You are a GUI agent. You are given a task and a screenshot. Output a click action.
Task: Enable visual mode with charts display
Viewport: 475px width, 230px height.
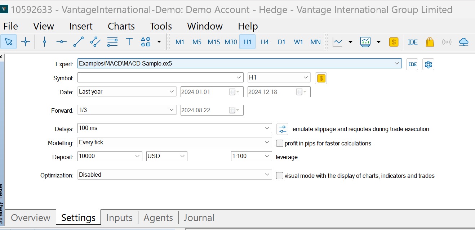coord(280,176)
